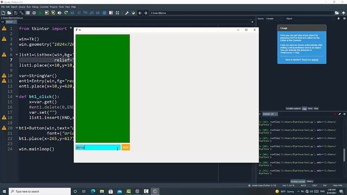This screenshot has width=347, height=195.
Task: Open the Debug menu
Action: [35, 7]
